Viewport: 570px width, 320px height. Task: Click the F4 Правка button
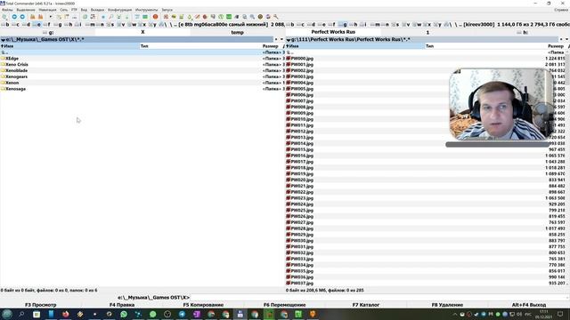pos(122,305)
